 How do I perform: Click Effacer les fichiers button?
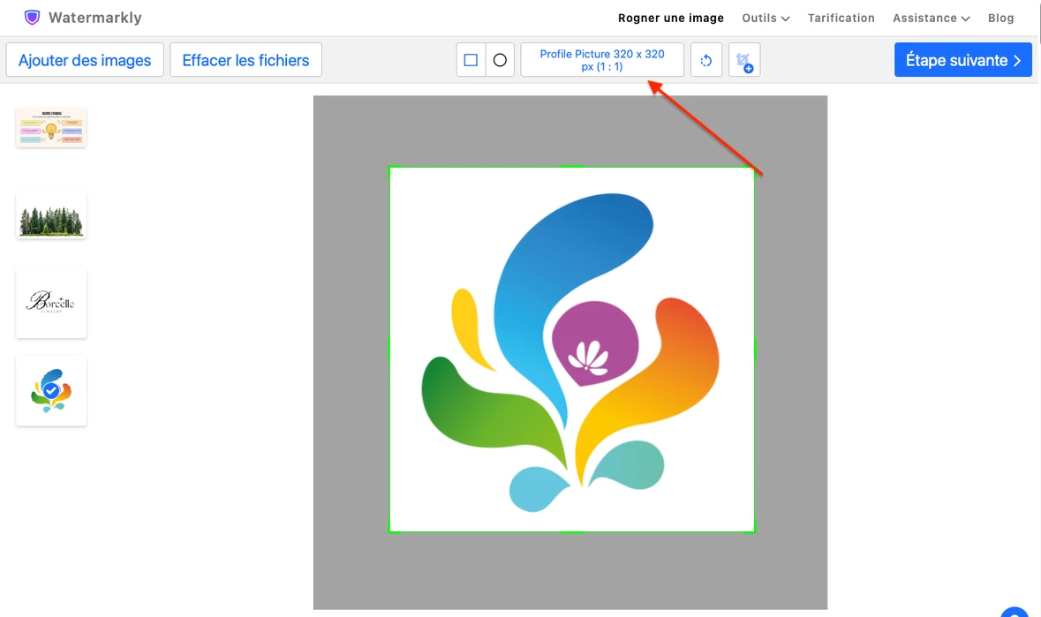245,60
